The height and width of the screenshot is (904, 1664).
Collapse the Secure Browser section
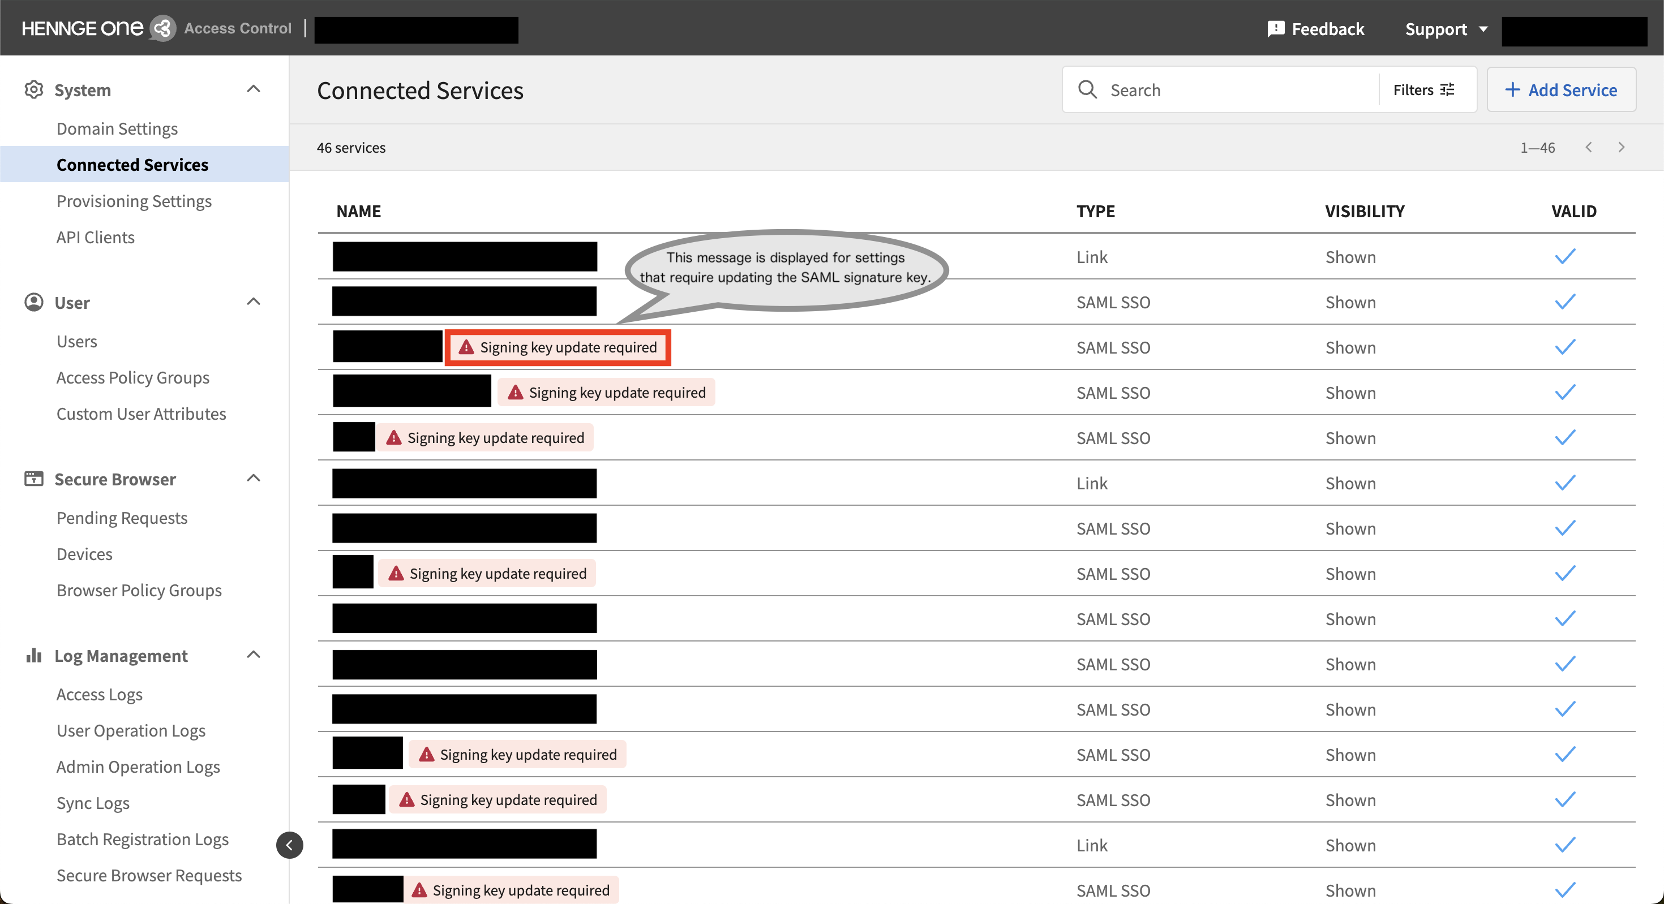click(x=254, y=479)
